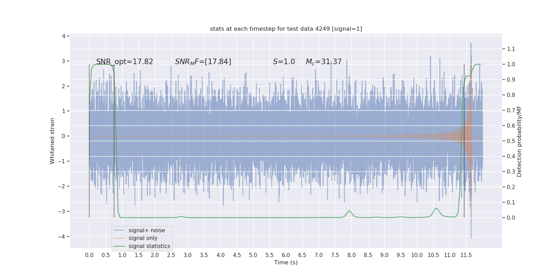558x279 pixels.
Task: Select the 4.5 time axis tick label
Action: click(x=237, y=255)
